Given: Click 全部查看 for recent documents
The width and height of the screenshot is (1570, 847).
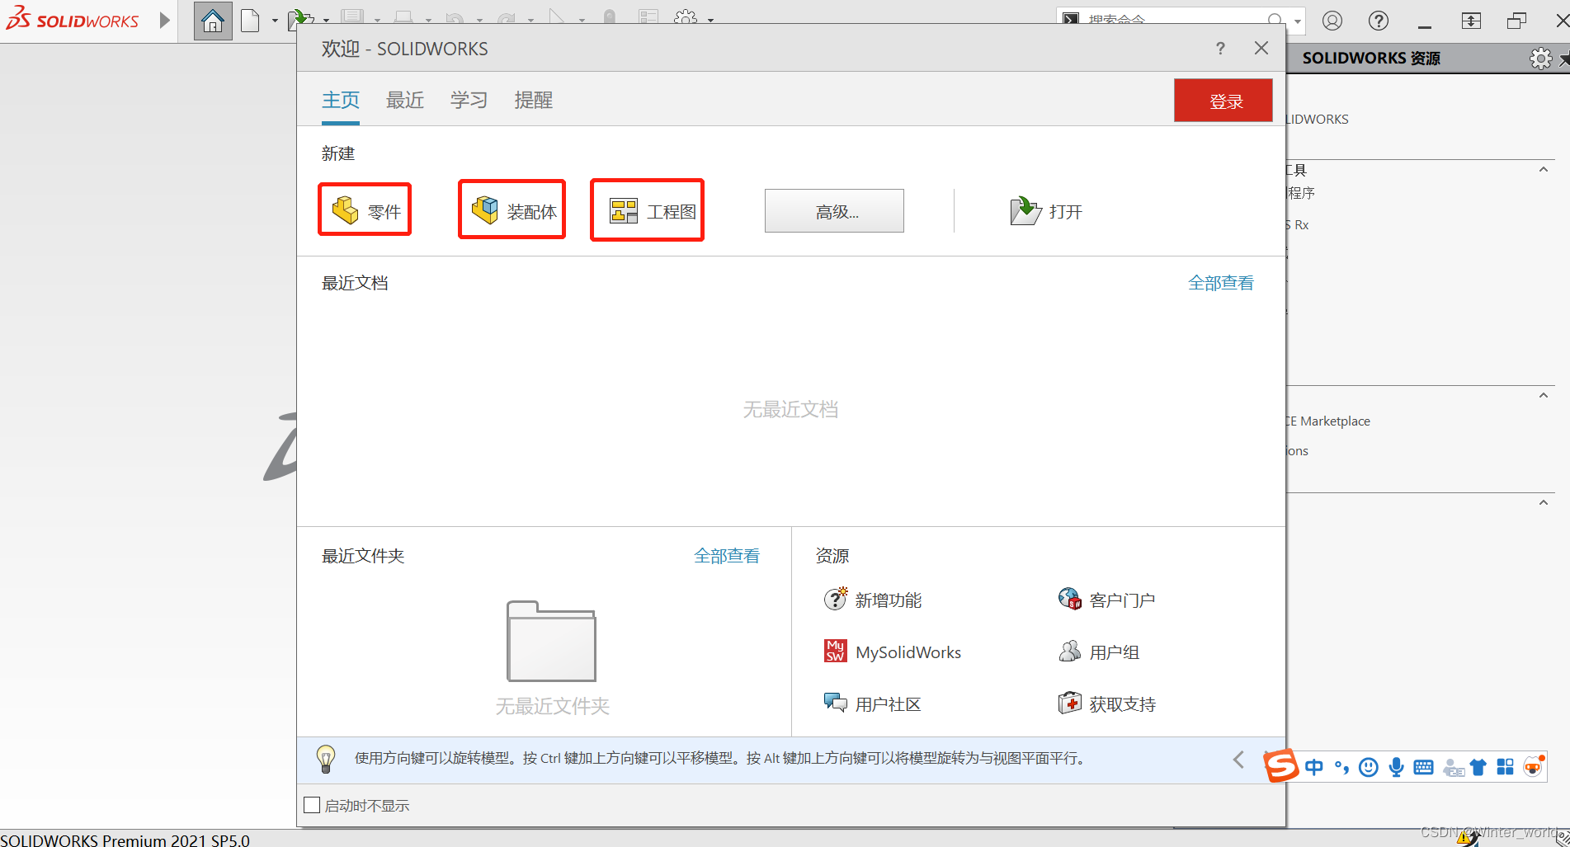Looking at the screenshot, I should pyautogui.click(x=1221, y=283).
